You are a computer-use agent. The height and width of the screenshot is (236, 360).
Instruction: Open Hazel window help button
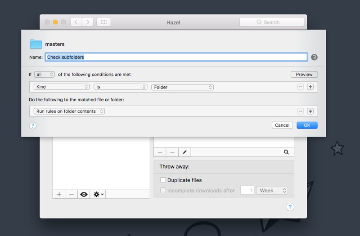[290, 207]
